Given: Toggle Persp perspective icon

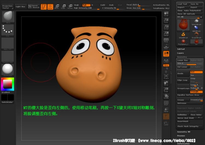Looking at the screenshot, I should click(166, 40).
